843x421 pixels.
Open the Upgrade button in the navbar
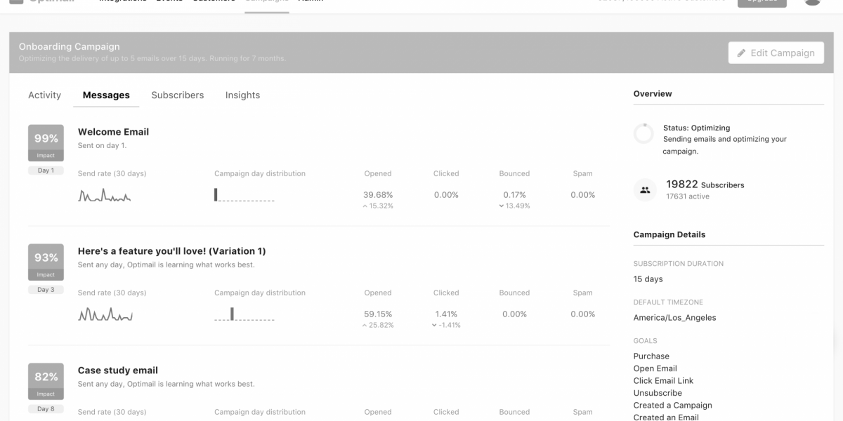click(762, 2)
